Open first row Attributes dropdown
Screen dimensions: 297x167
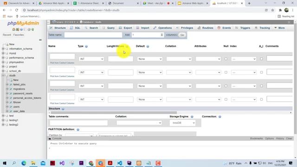click(208, 59)
